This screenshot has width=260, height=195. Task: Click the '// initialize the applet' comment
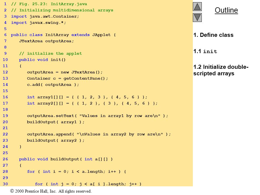50,54
